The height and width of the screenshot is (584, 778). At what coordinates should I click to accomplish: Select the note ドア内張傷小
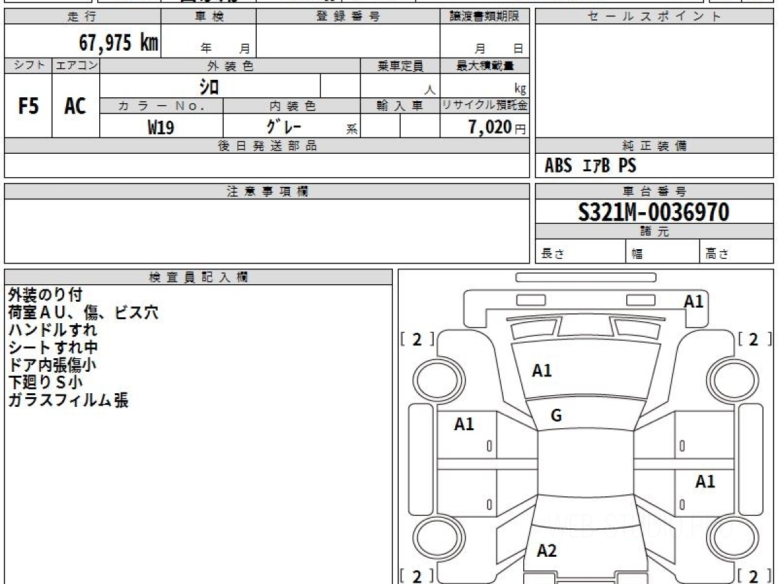[53, 365]
